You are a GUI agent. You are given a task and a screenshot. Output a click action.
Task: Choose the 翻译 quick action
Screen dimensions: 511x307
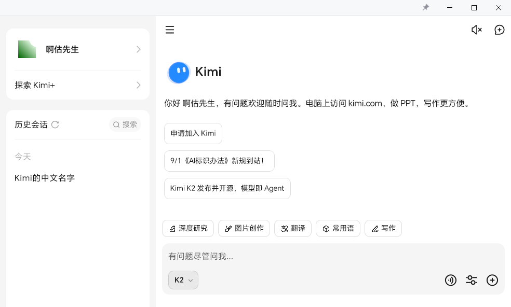[293, 228]
